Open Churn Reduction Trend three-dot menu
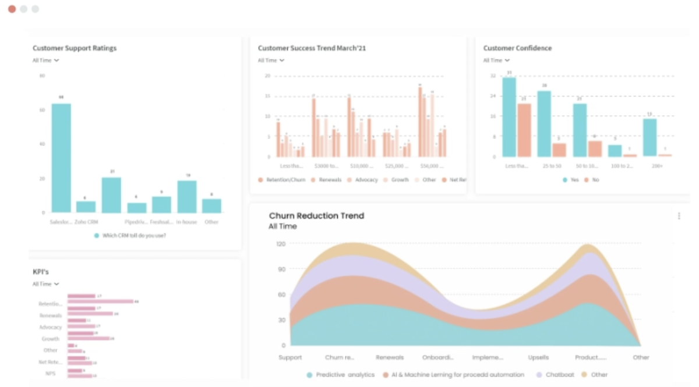Screen dimensions: 699x387 pyautogui.click(x=679, y=216)
